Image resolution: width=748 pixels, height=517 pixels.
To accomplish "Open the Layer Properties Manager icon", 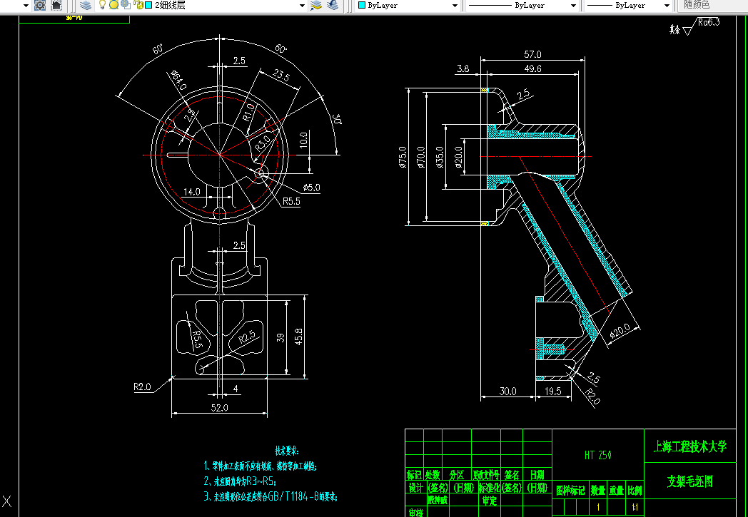I will pos(86,5).
